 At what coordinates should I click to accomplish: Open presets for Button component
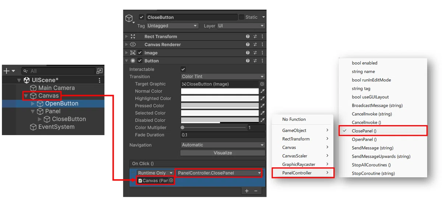[x=255, y=61]
